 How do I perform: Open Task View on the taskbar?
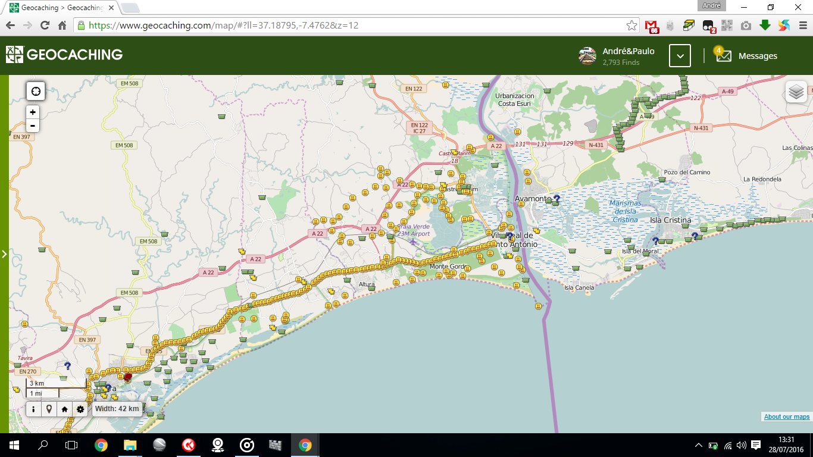(71, 445)
